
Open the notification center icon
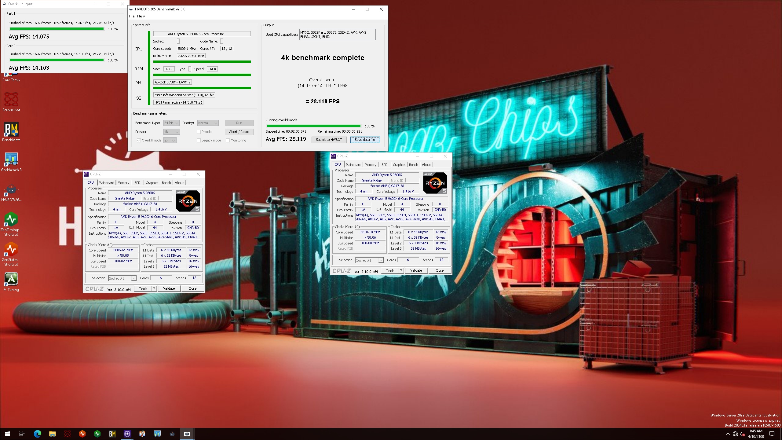(x=772, y=434)
